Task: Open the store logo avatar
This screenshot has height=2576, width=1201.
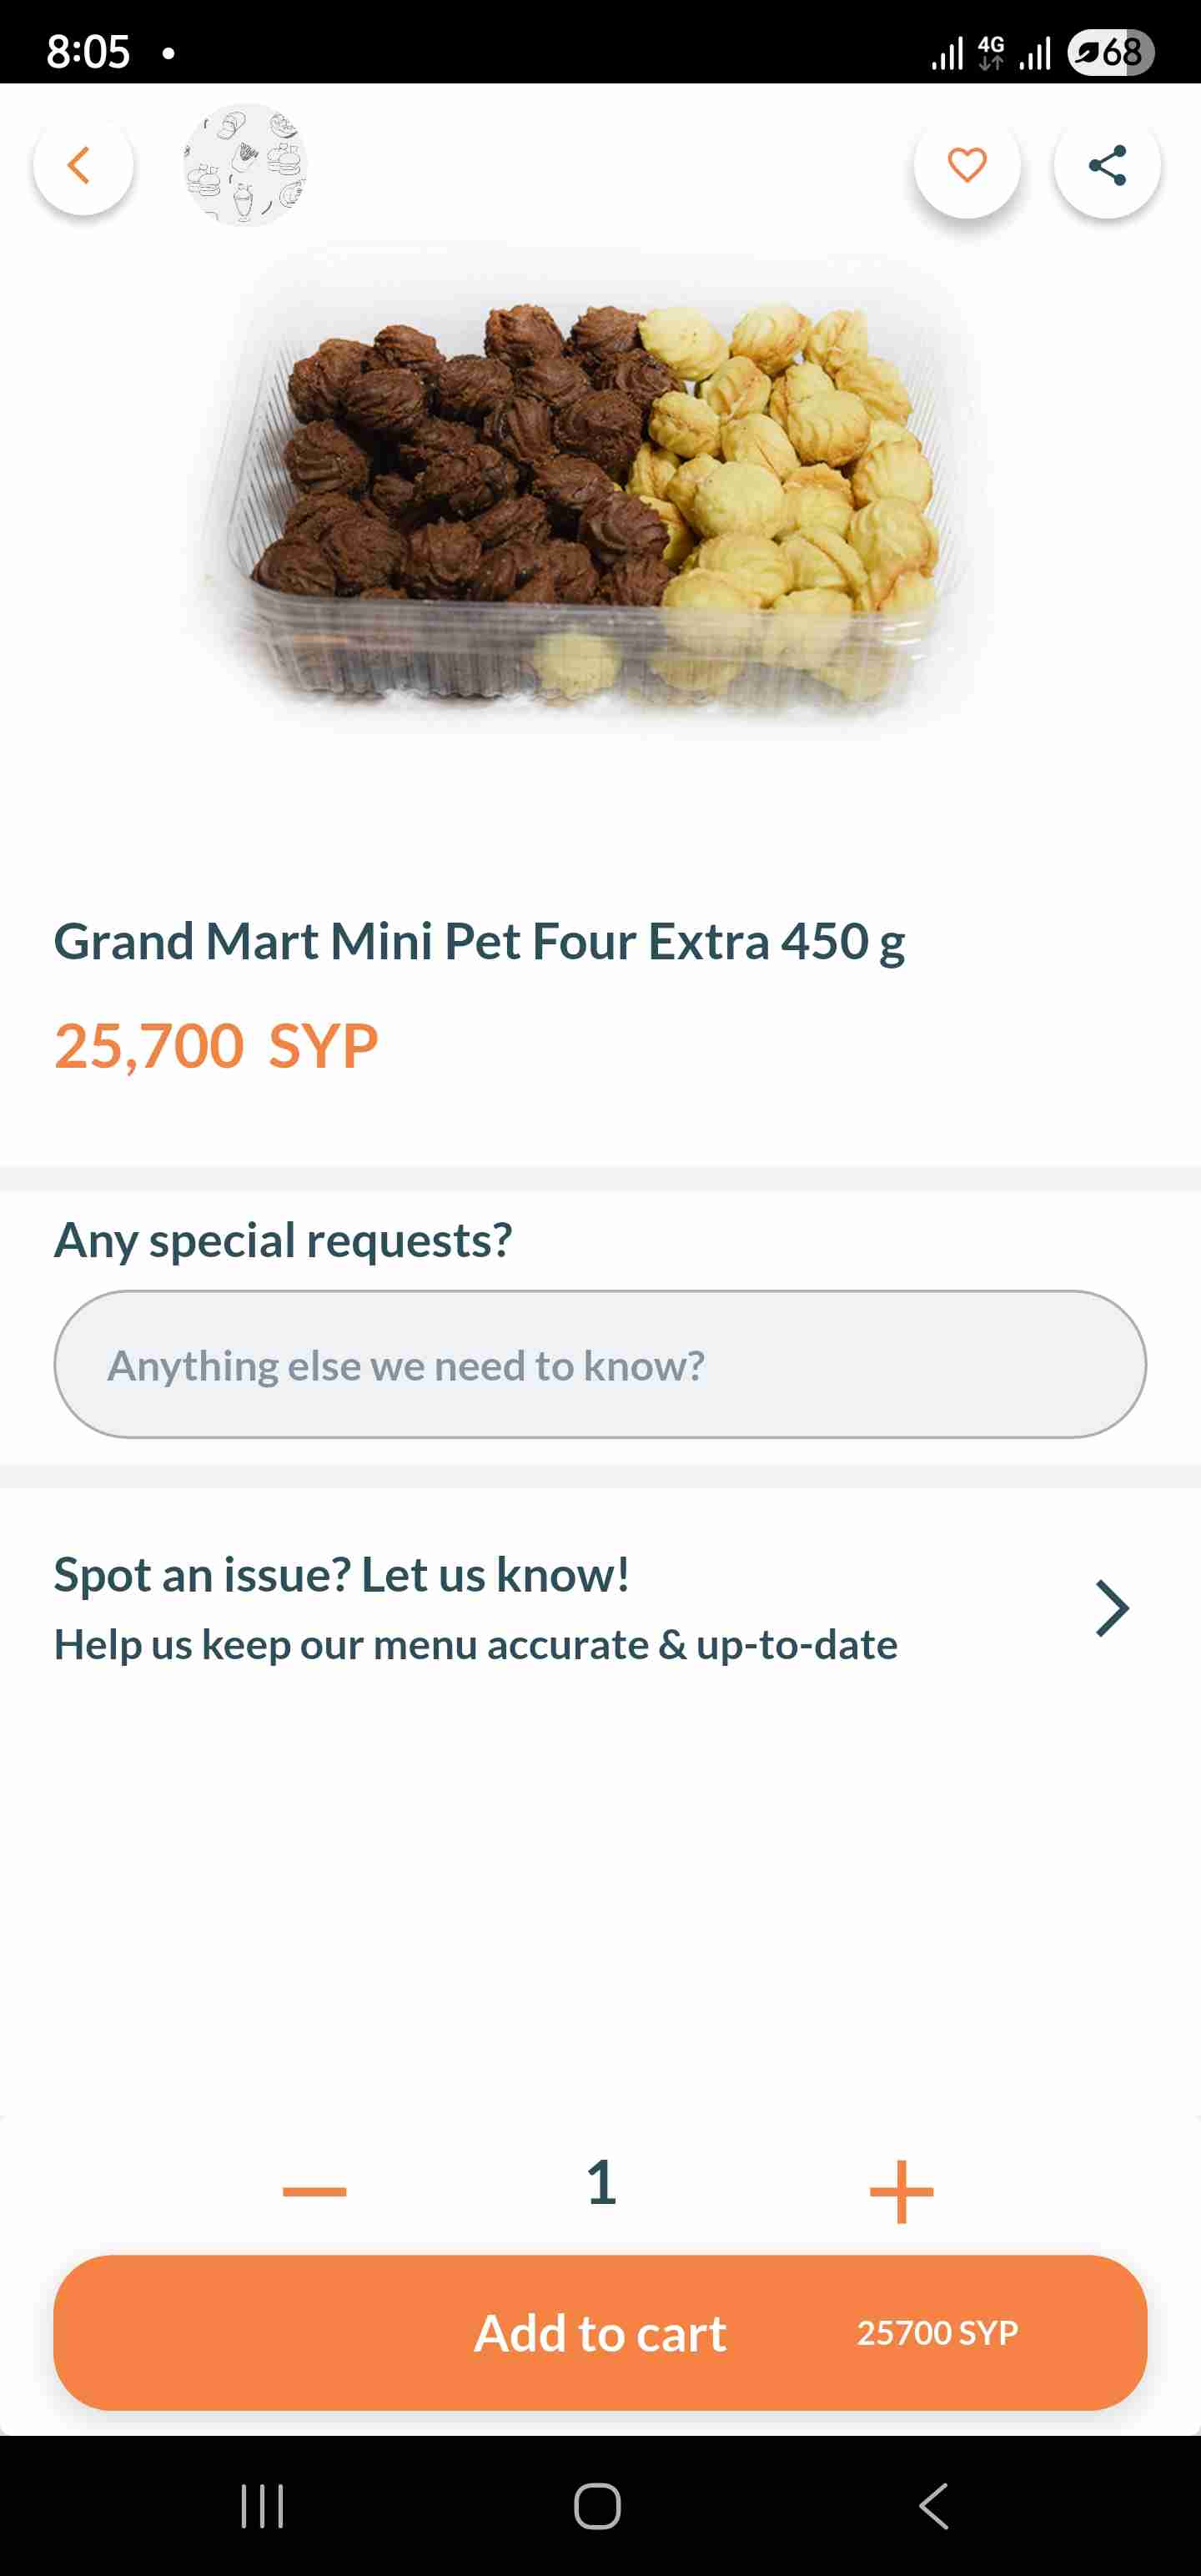Action: [245, 166]
